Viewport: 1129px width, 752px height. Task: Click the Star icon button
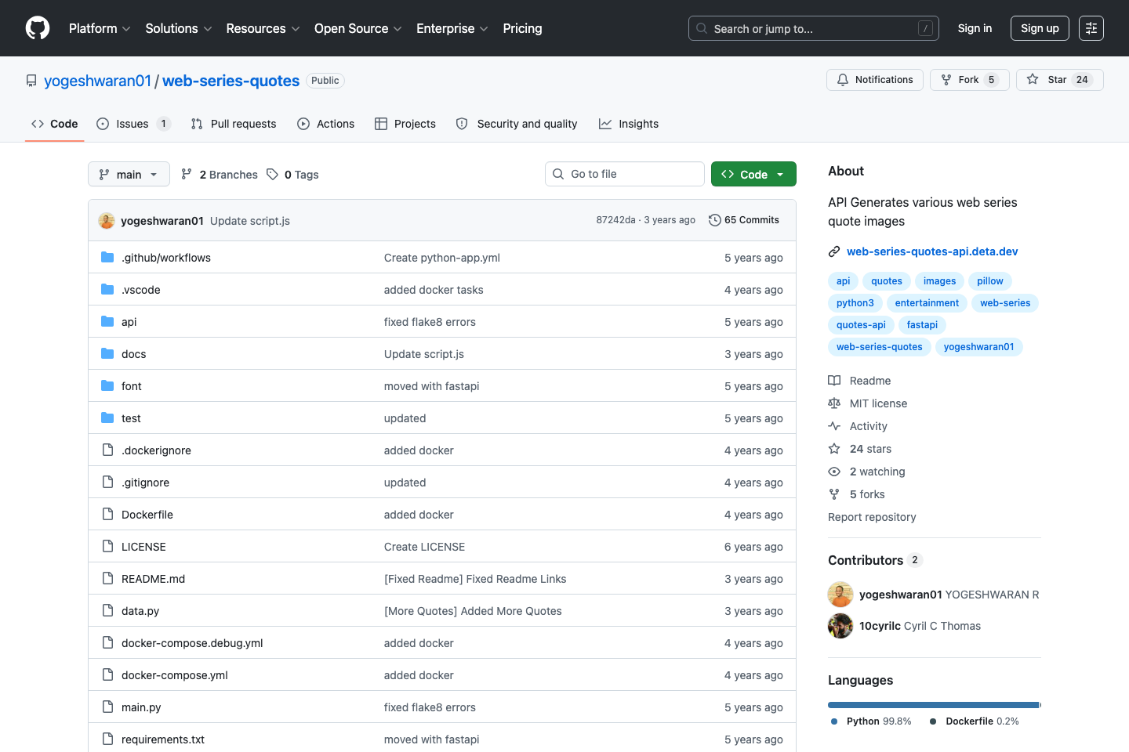1033,80
